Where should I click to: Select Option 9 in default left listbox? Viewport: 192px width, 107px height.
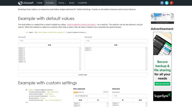22,60
